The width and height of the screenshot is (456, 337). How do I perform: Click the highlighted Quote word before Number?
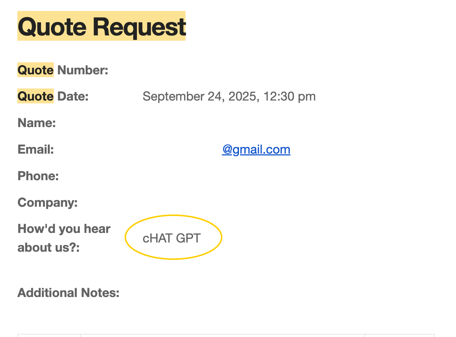coord(35,70)
